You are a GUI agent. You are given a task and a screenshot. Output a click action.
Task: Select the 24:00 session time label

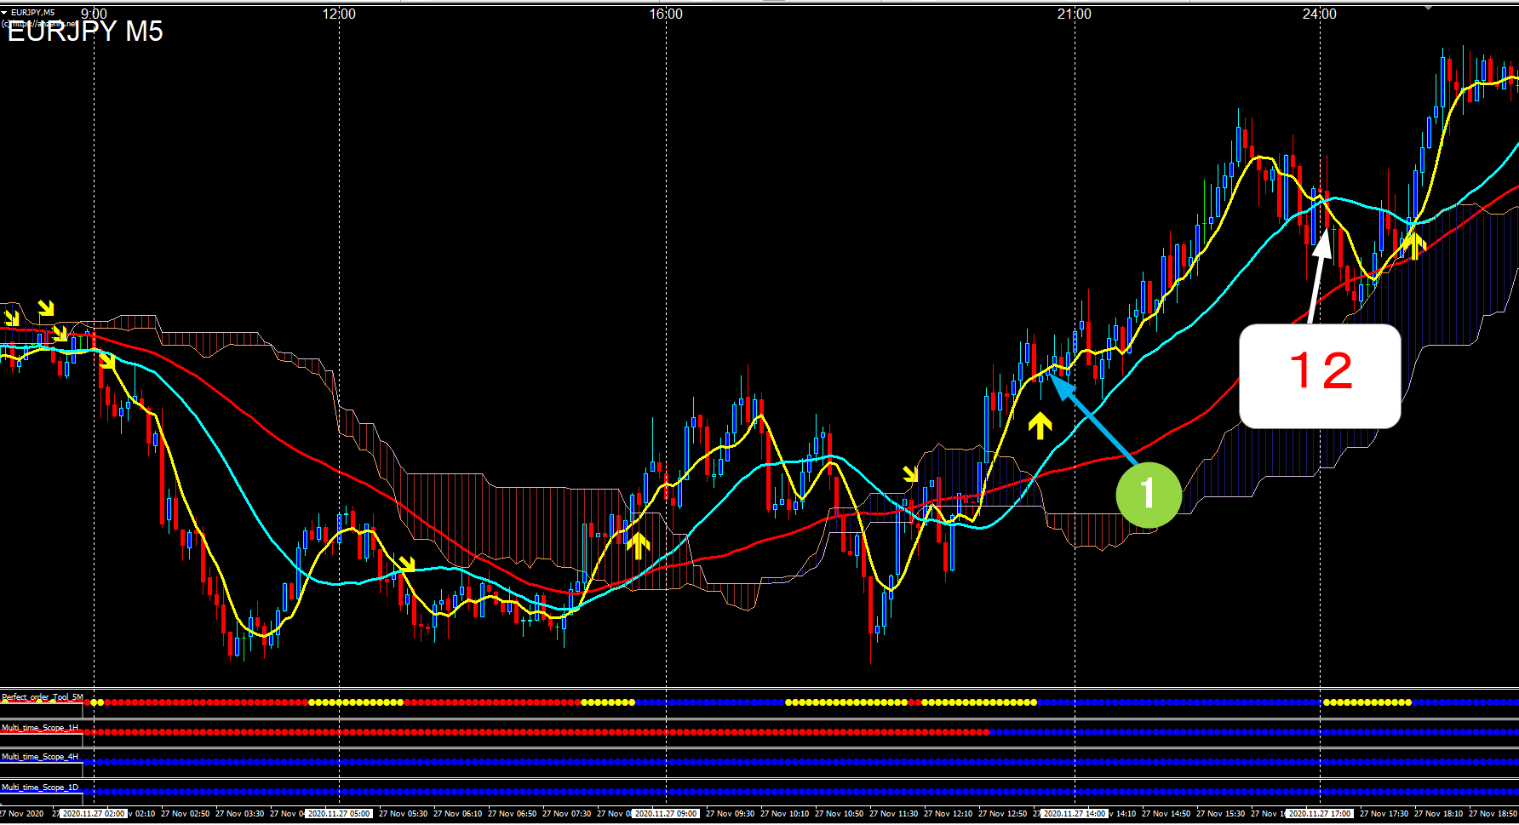pyautogui.click(x=1320, y=14)
